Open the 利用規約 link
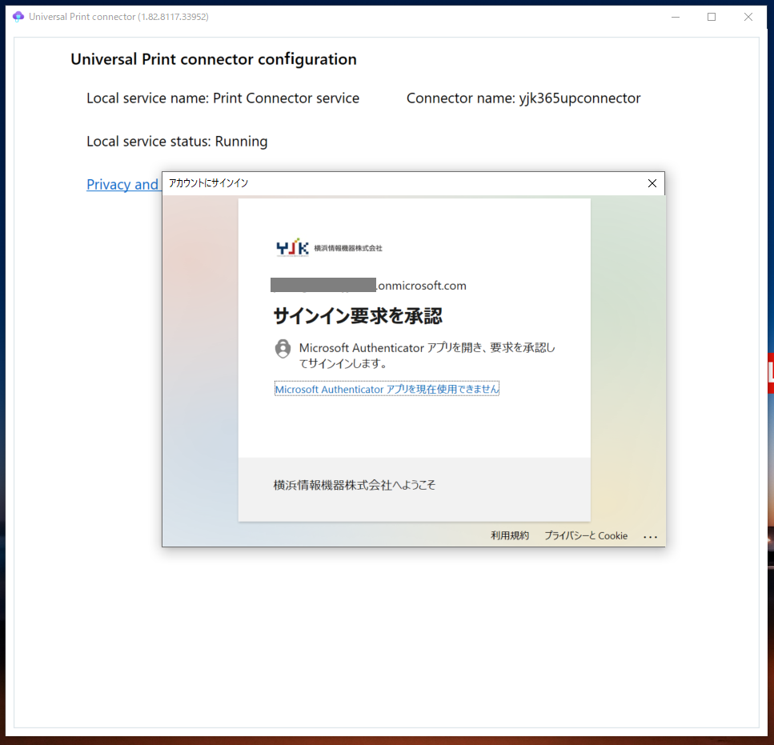This screenshot has width=774, height=745. [509, 536]
